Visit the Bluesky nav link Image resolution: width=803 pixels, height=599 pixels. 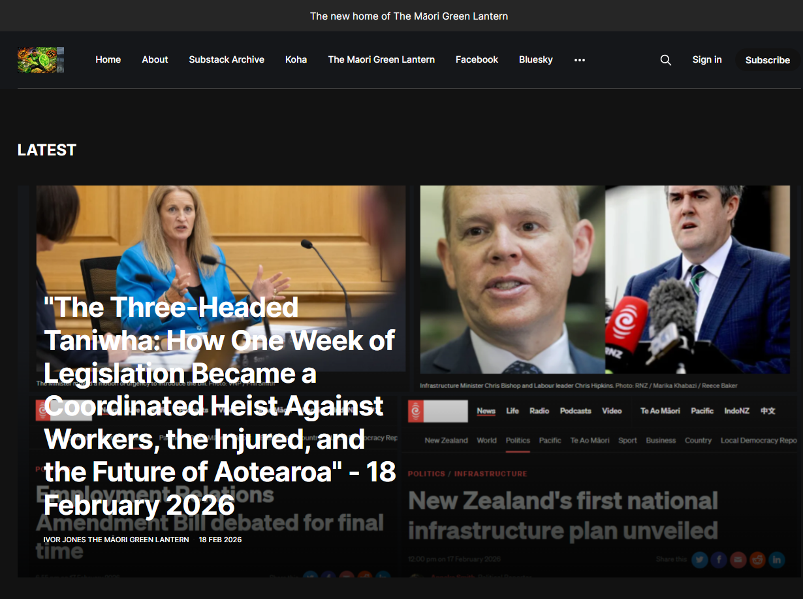[536, 59]
